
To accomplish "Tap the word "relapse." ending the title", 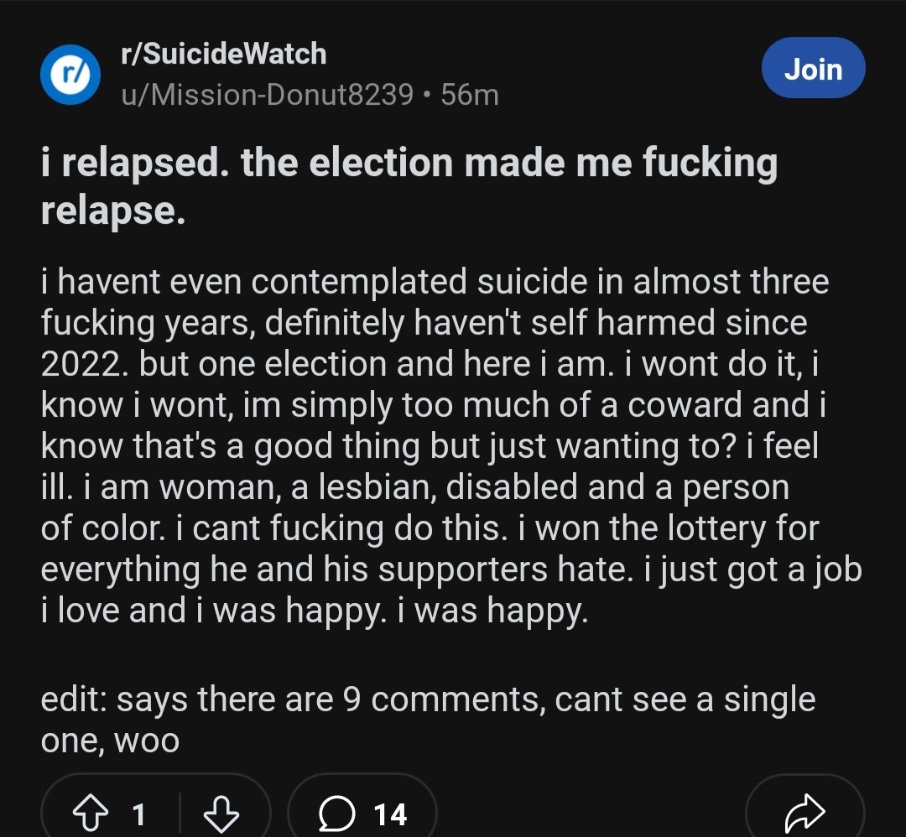I will 112,211.
